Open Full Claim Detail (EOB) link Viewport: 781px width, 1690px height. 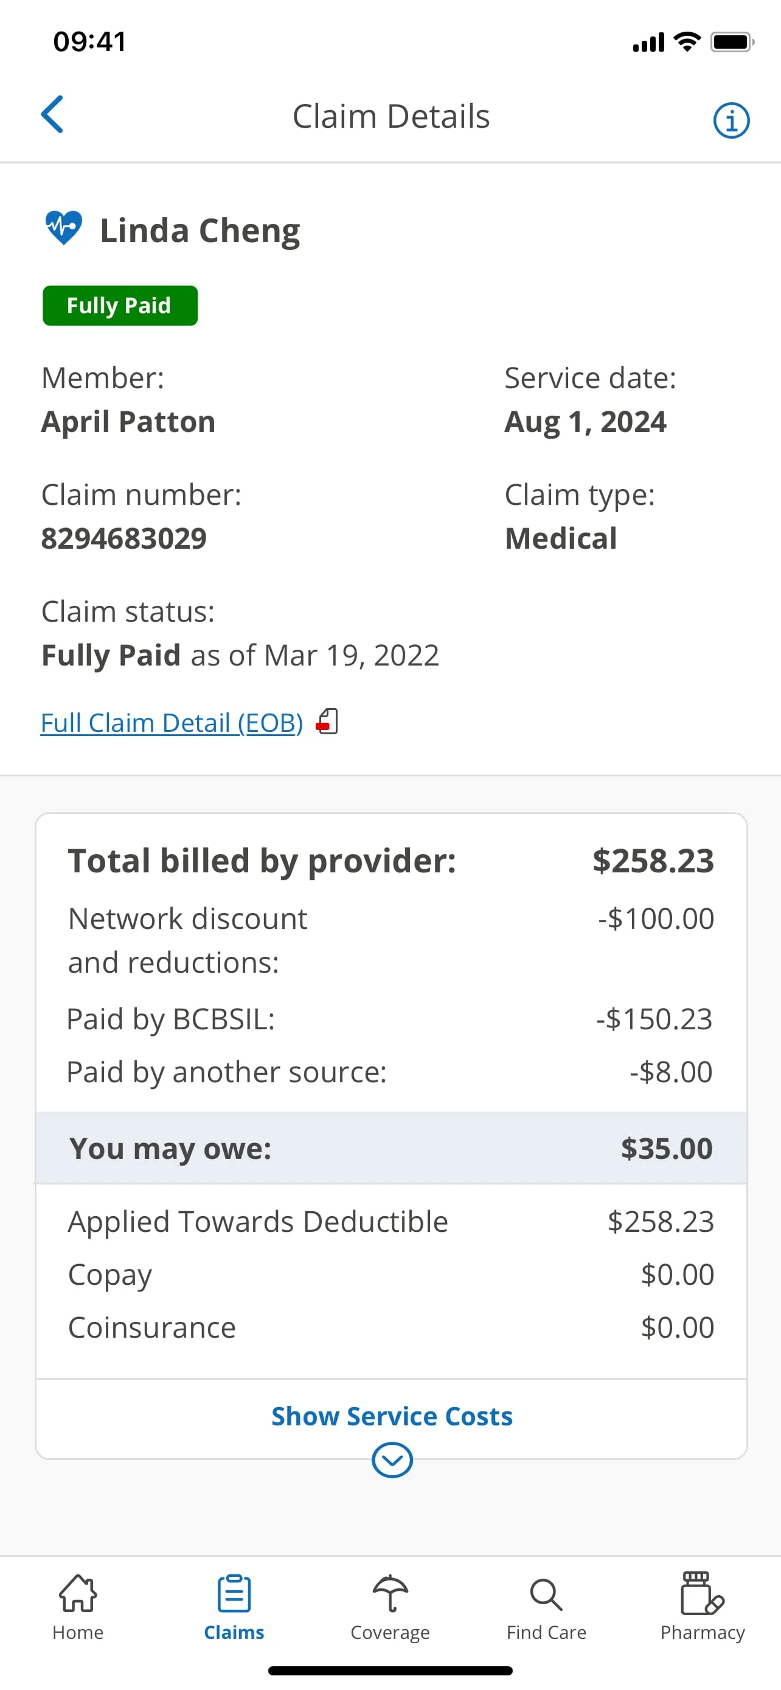(x=171, y=722)
